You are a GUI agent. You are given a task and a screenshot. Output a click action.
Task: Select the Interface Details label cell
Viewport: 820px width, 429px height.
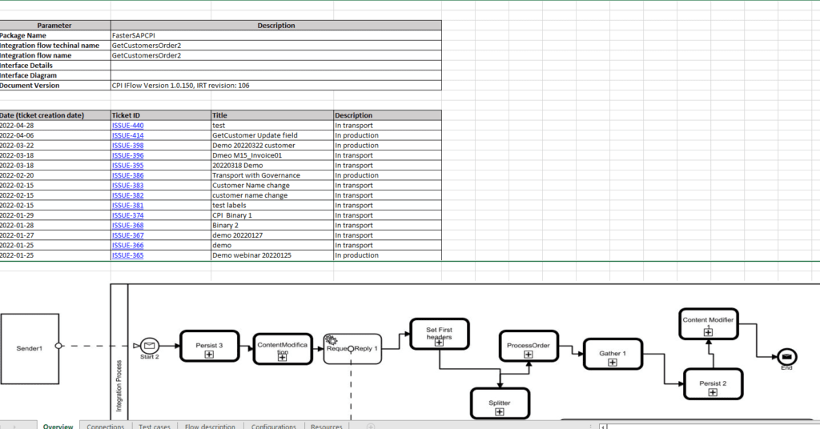[55, 66]
